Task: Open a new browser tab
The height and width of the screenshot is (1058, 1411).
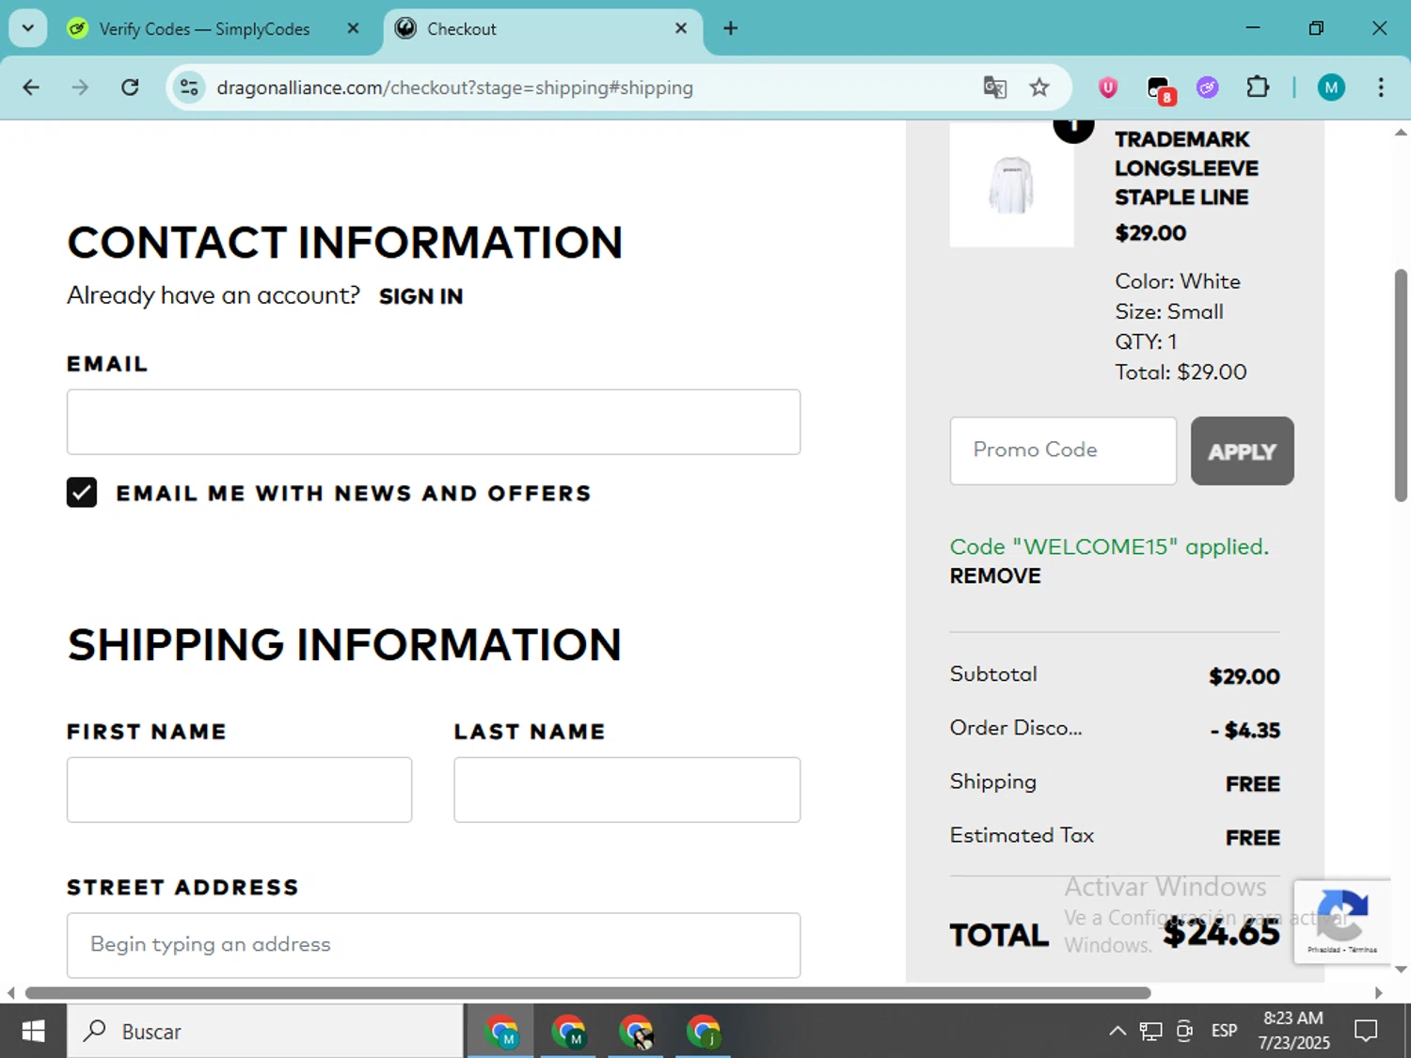Action: click(x=730, y=28)
